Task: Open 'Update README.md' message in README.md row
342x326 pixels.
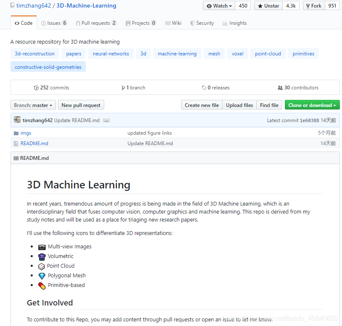Action: click(150, 143)
